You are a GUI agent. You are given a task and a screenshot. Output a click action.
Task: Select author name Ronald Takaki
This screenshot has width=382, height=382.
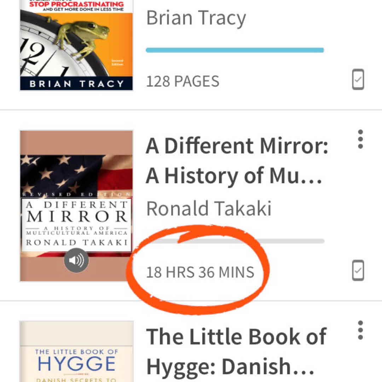pos(209,208)
